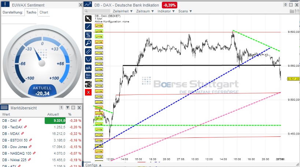Activate the magnifier zoom tool
Viewport: 300px width, 167px height.
88,43
